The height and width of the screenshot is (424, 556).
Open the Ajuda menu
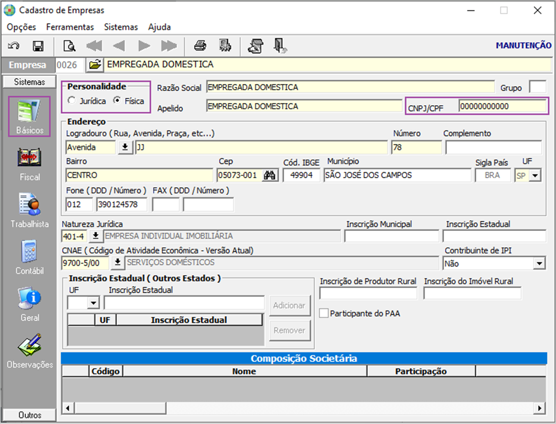(159, 27)
